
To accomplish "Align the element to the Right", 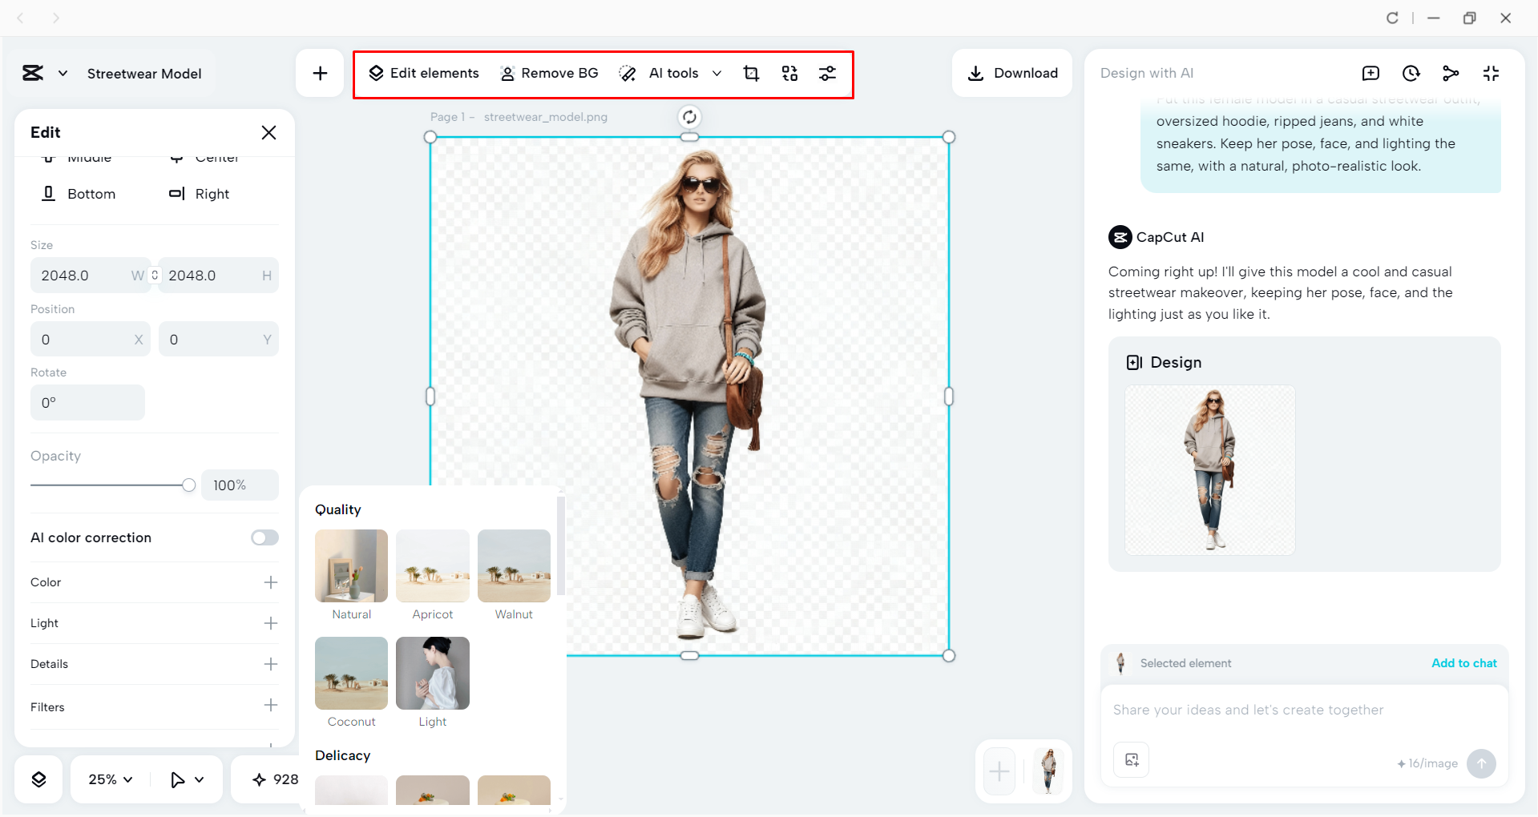I will (x=200, y=194).
